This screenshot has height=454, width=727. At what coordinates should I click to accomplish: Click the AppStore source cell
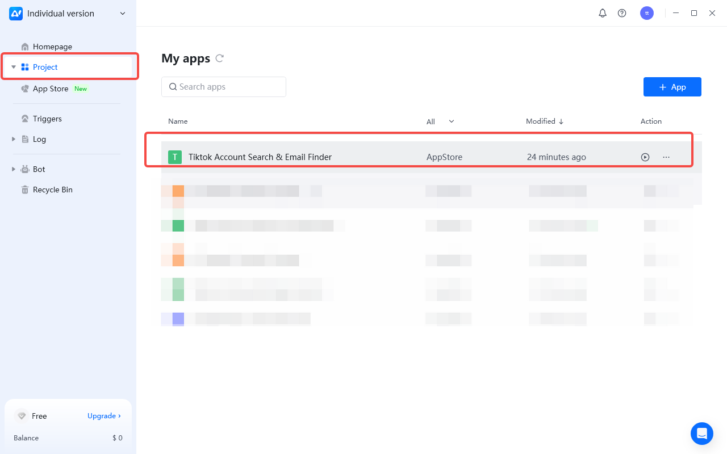tap(444, 157)
